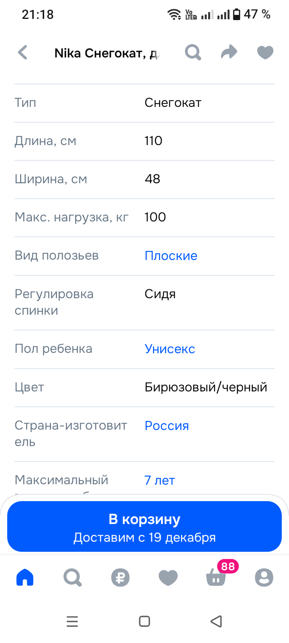Add product to favorites via header heart
The height and width of the screenshot is (643, 289).
265,53
